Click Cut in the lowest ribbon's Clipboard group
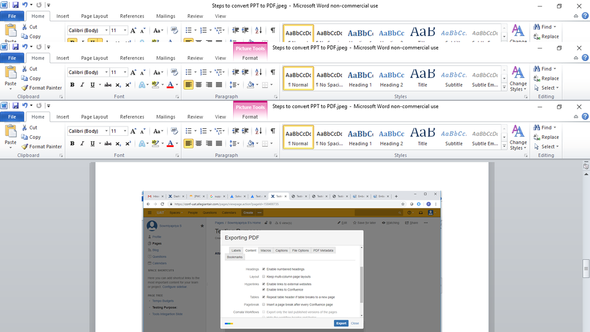 click(x=30, y=128)
